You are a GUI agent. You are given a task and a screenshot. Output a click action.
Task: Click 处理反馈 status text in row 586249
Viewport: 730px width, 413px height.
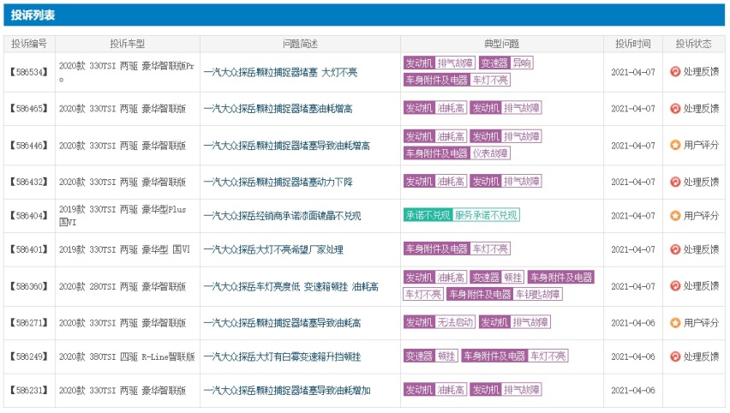[701, 356]
